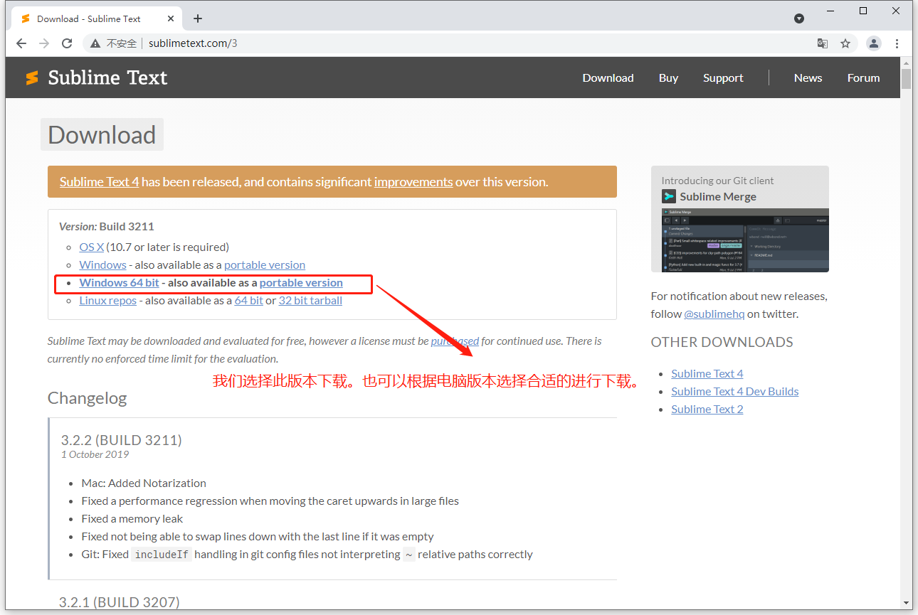This screenshot has width=918, height=615.
Task: Open Chrome three-dot menu
Action: 898,43
